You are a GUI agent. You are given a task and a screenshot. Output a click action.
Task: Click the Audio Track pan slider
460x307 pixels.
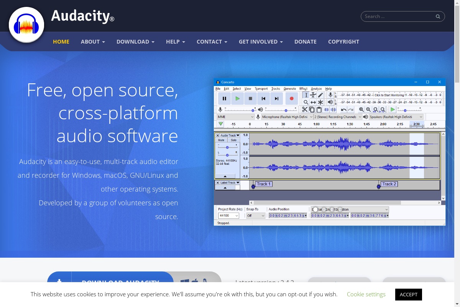[x=227, y=155]
